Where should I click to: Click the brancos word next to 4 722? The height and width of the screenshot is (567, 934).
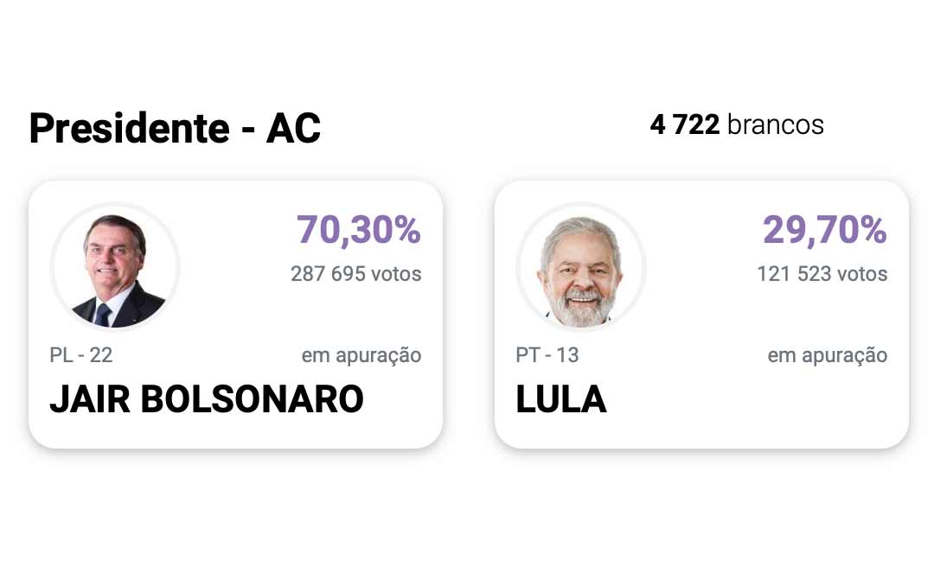tap(776, 125)
